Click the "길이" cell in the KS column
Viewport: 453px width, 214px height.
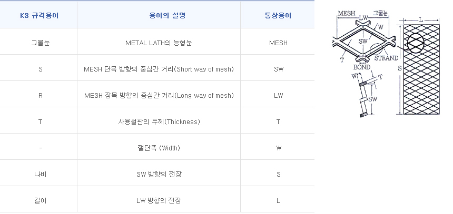(x=41, y=201)
